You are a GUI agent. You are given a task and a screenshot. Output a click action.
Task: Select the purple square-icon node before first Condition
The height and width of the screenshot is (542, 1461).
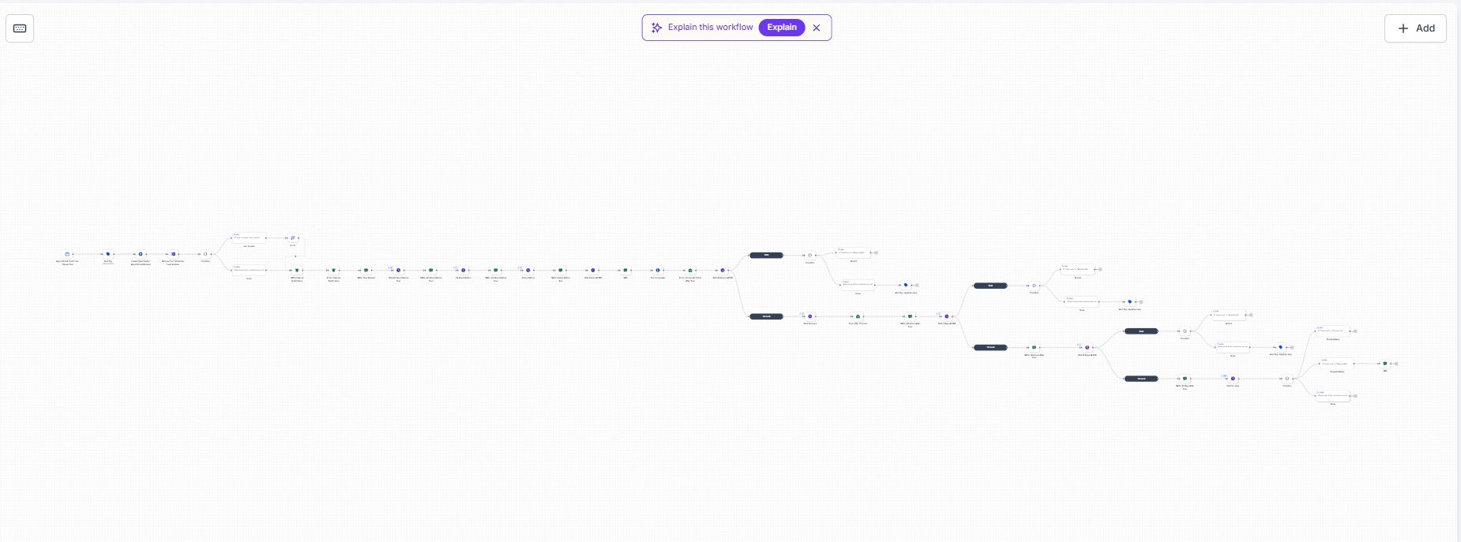[x=174, y=254]
